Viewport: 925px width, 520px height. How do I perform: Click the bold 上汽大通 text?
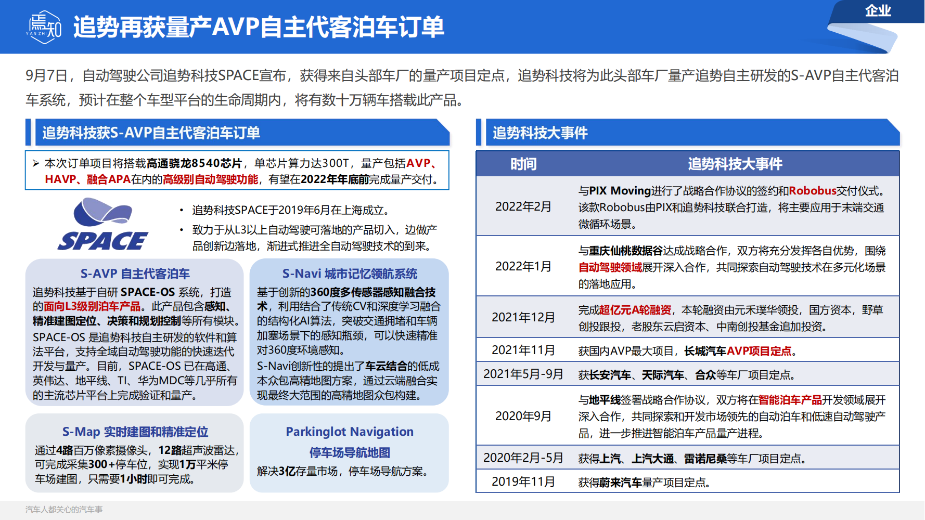pyautogui.click(x=652, y=459)
